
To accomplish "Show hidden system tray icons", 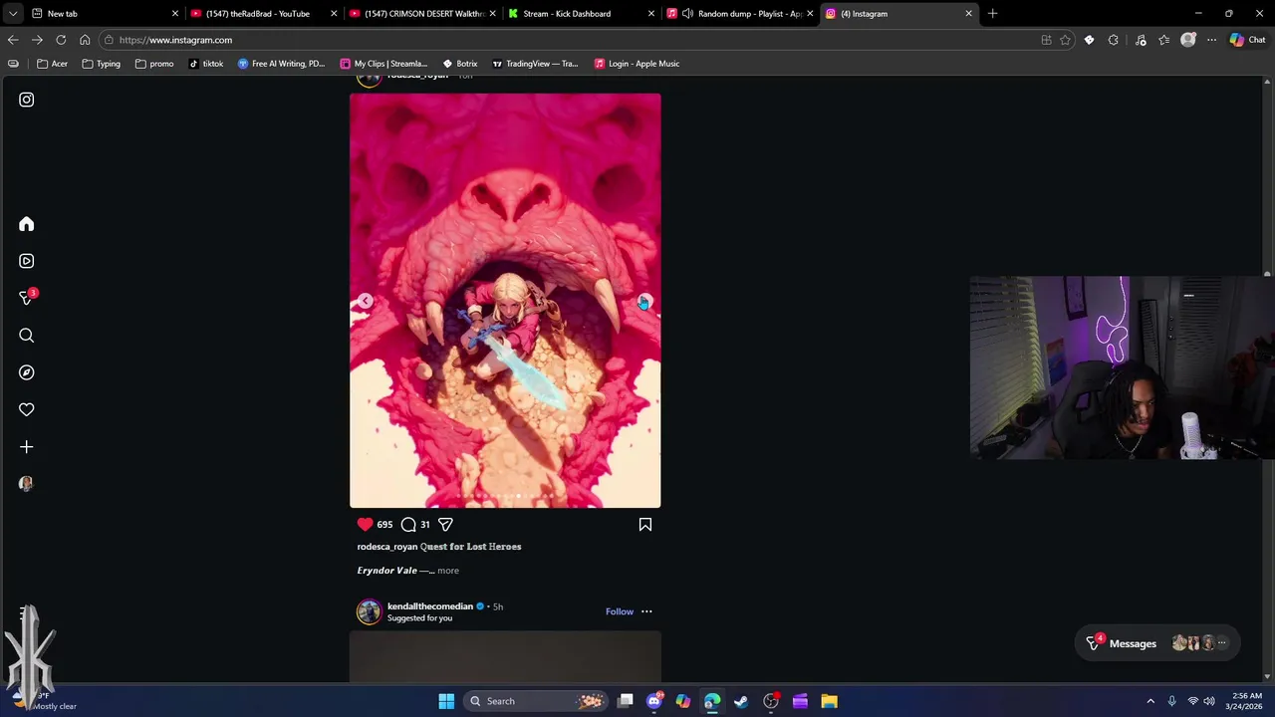I will [1150, 701].
